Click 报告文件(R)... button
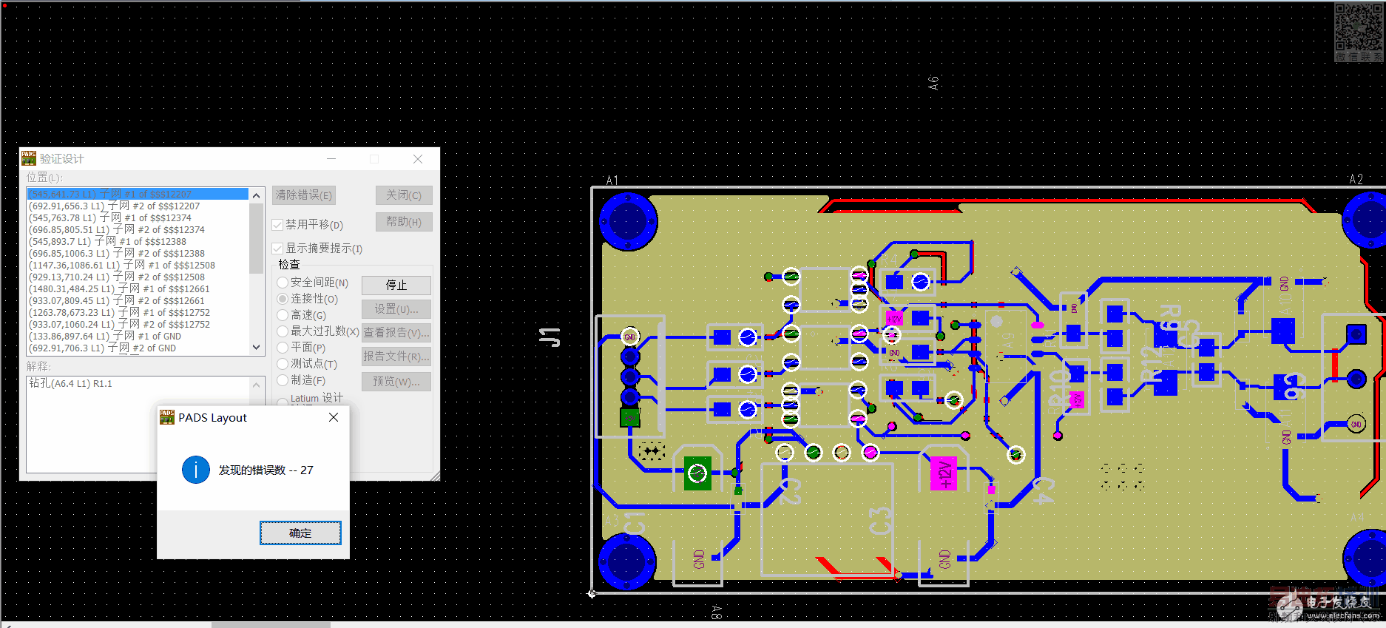 coord(396,357)
